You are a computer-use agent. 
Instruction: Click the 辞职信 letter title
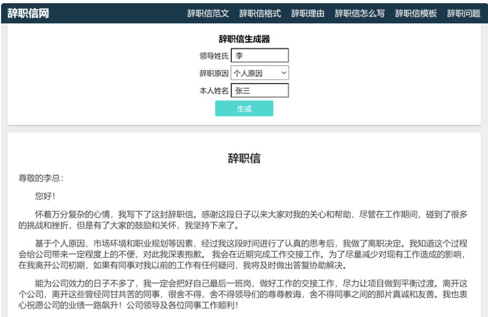point(243,156)
